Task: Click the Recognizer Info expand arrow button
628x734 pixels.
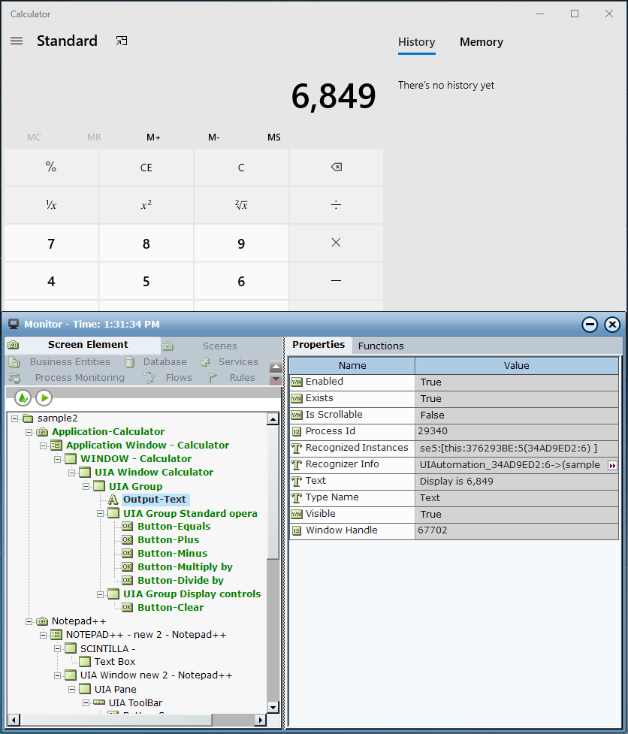Action: click(x=612, y=466)
